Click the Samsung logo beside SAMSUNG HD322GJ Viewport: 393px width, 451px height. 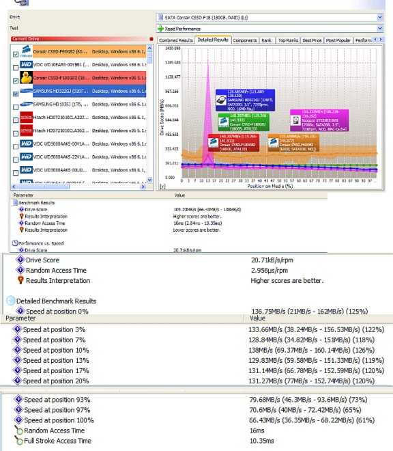click(26, 91)
